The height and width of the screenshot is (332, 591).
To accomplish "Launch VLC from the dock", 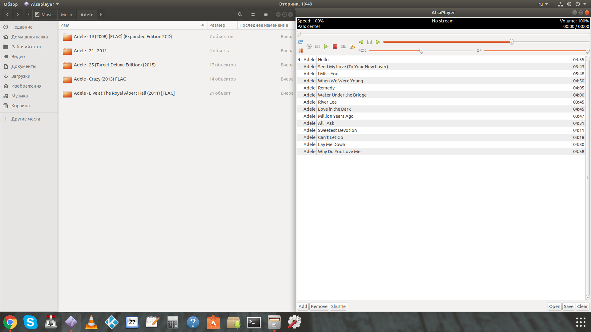I will (91, 322).
